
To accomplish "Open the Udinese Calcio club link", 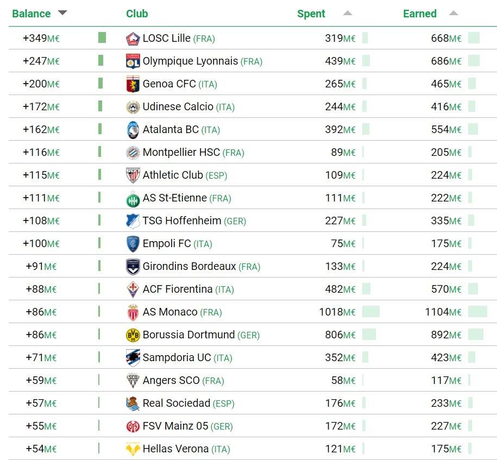I will [178, 107].
